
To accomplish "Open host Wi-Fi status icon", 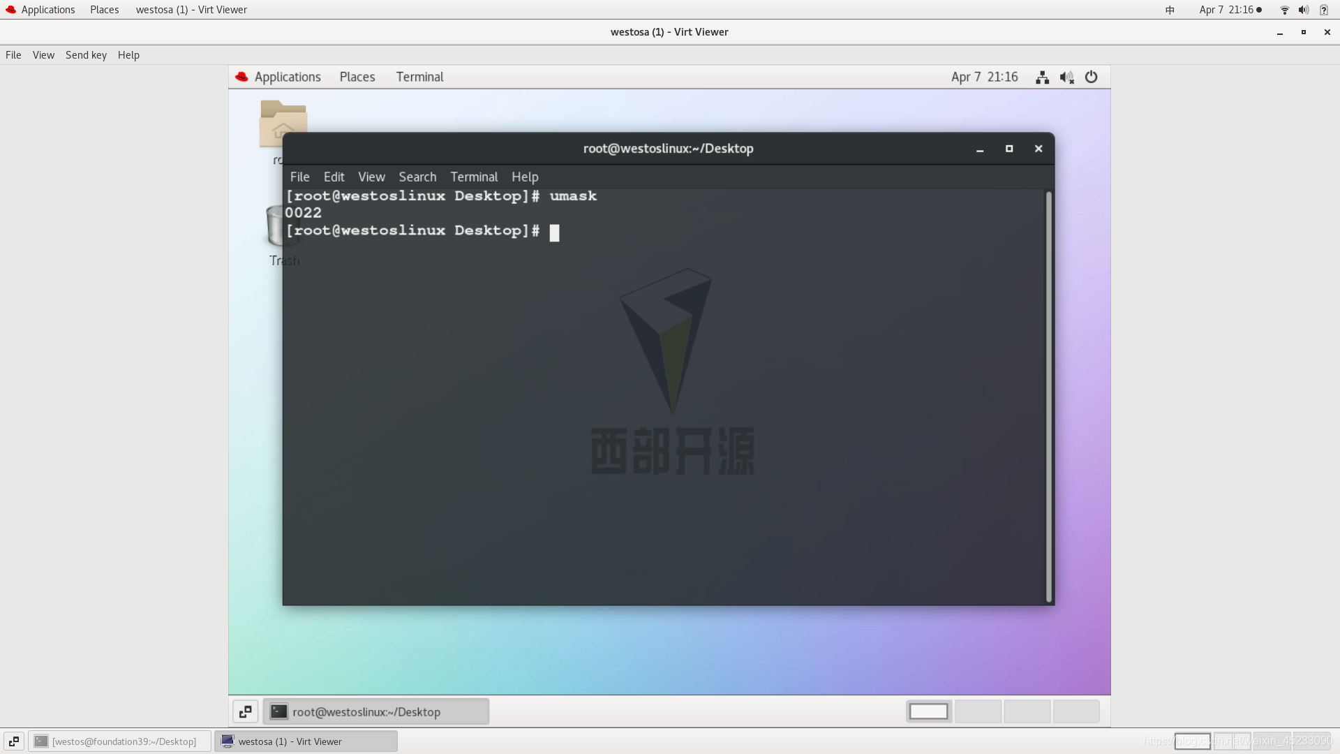I will pyautogui.click(x=1284, y=10).
